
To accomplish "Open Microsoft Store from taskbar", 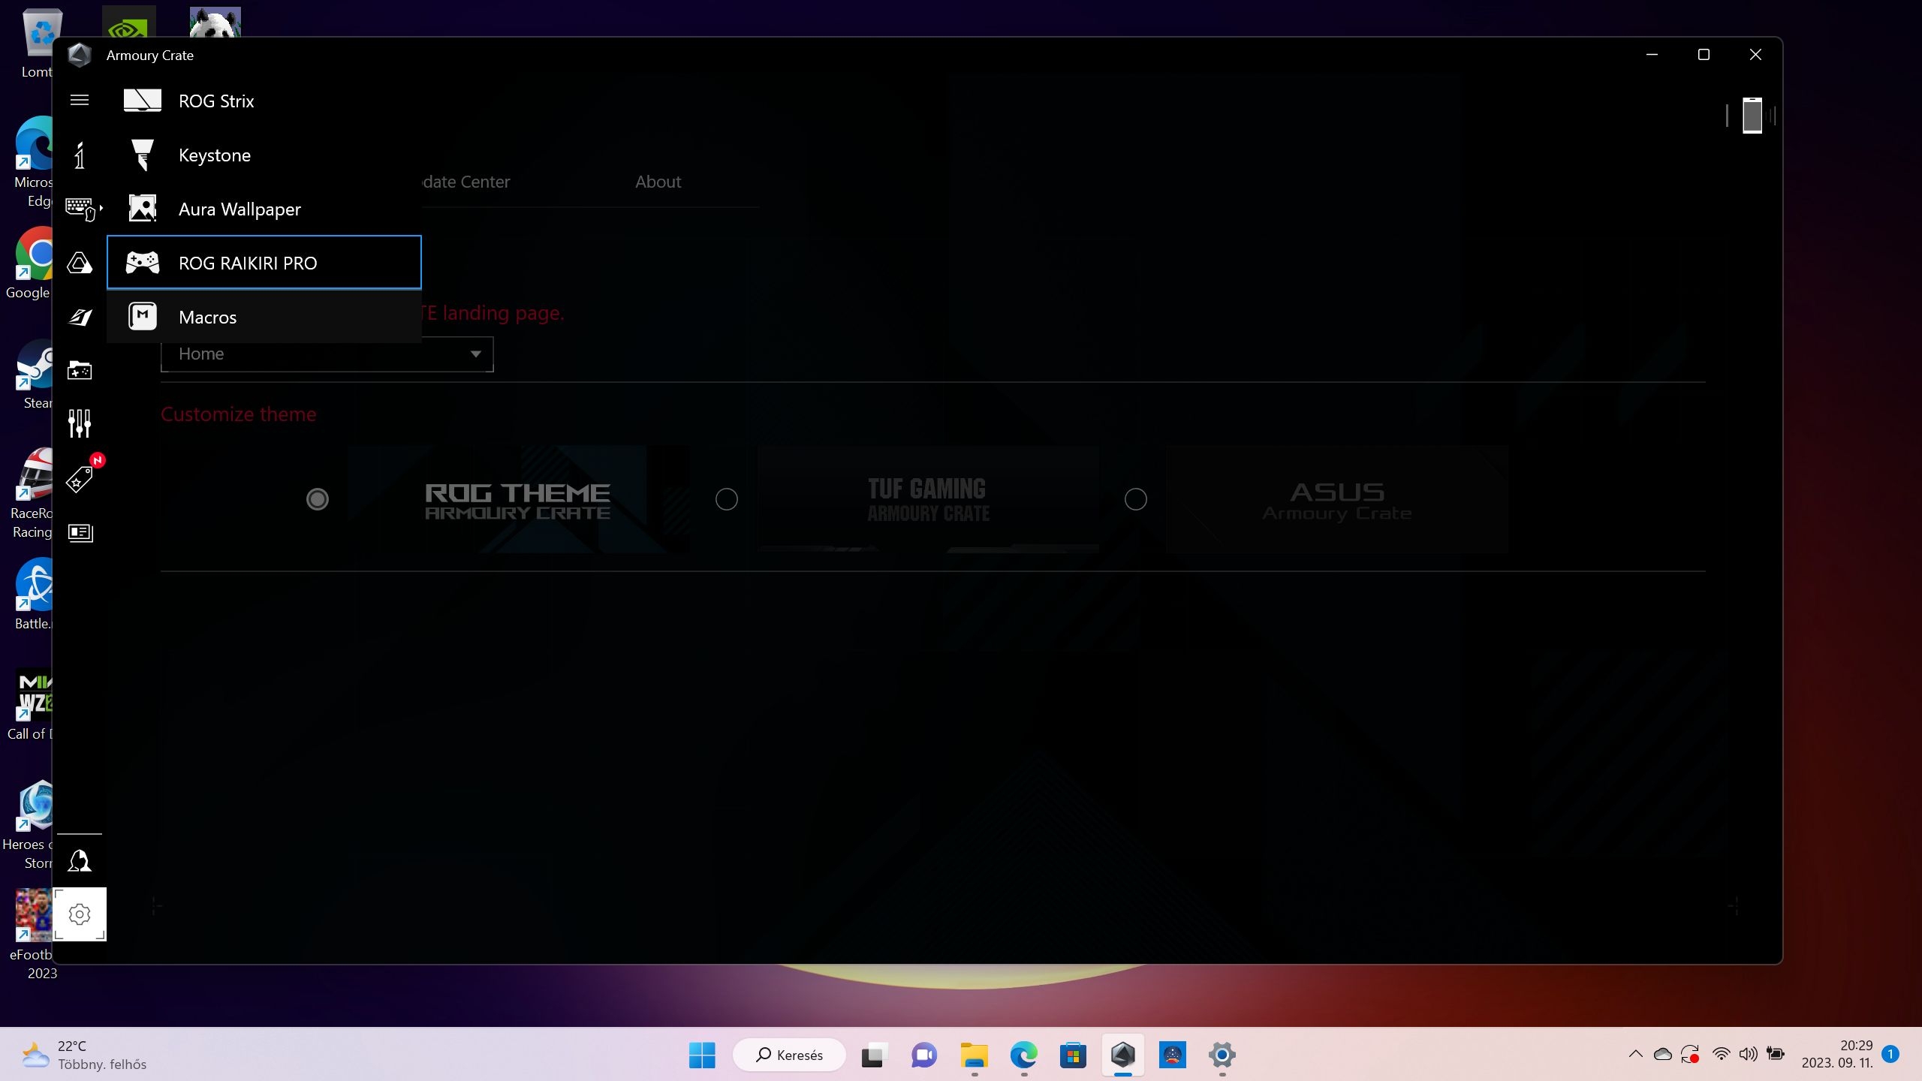I will [1073, 1055].
